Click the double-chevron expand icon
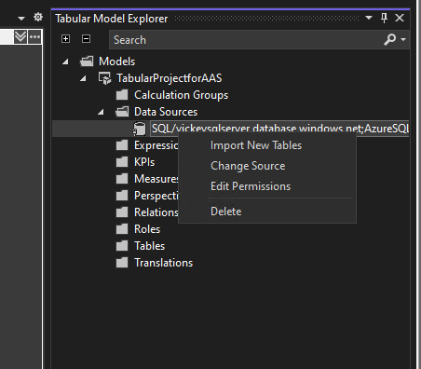Viewport: 421px width, 369px height. pyautogui.click(x=20, y=37)
